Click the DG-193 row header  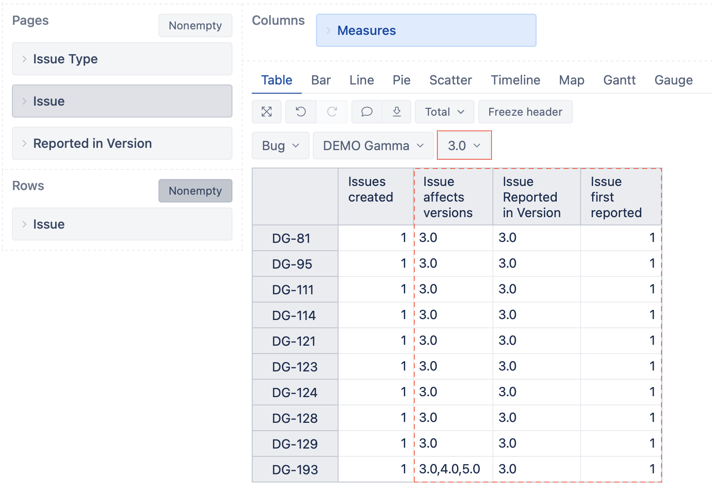(x=295, y=470)
